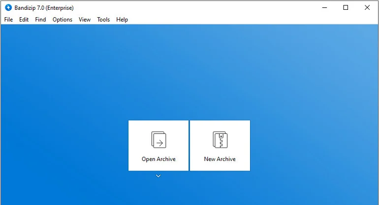This screenshot has width=379, height=205.
Task: Open the Options menu
Action: [63, 20]
